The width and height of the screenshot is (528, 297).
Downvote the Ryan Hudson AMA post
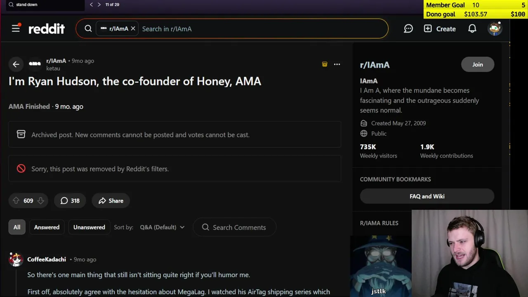[40, 200]
